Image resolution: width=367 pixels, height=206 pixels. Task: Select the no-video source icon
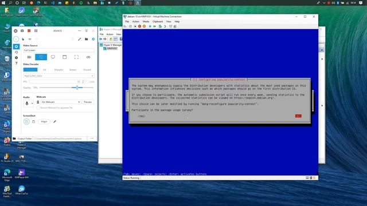tap(88, 57)
